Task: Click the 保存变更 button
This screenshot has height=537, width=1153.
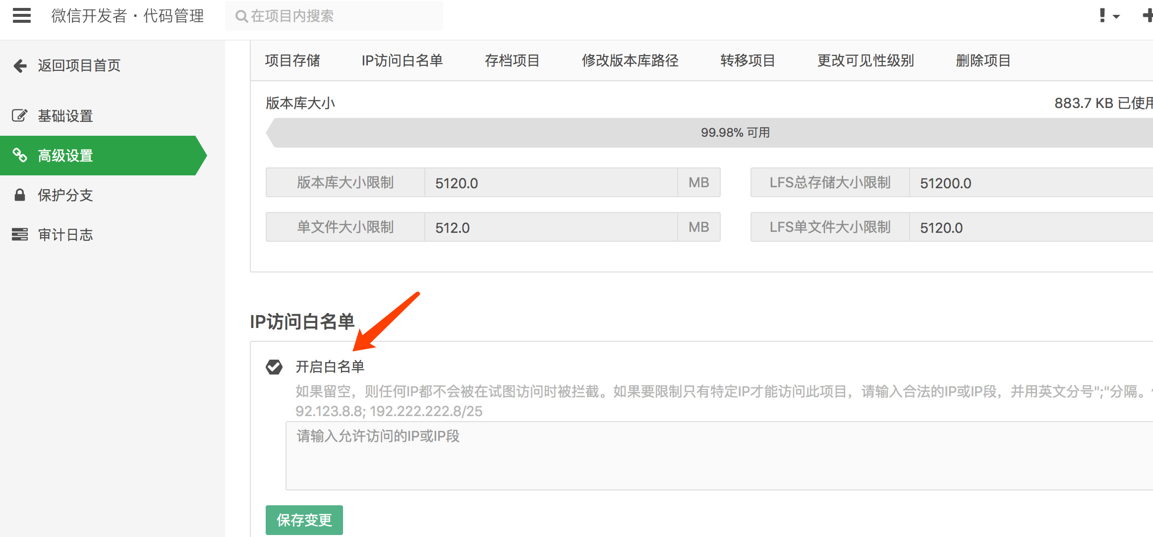Action: (304, 520)
